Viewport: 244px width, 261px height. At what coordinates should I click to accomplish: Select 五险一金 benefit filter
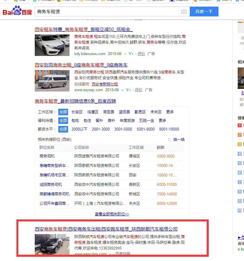coord(147,120)
